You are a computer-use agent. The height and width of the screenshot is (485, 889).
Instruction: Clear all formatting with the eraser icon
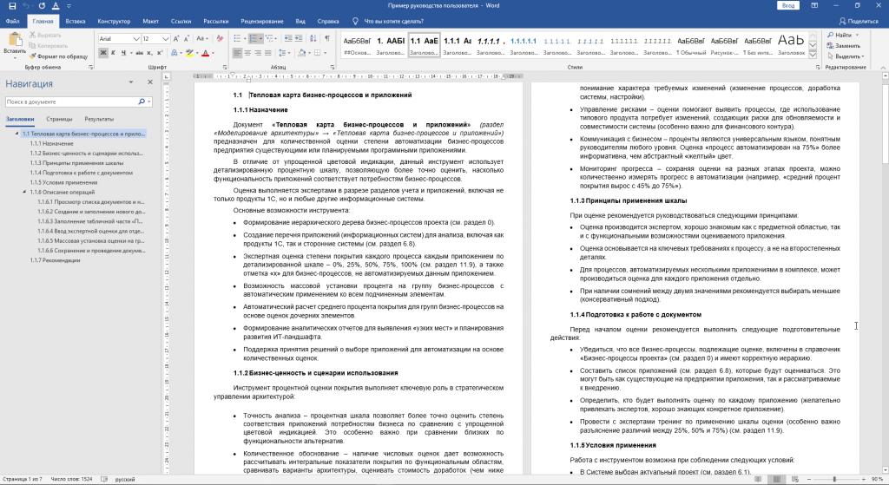pos(220,38)
